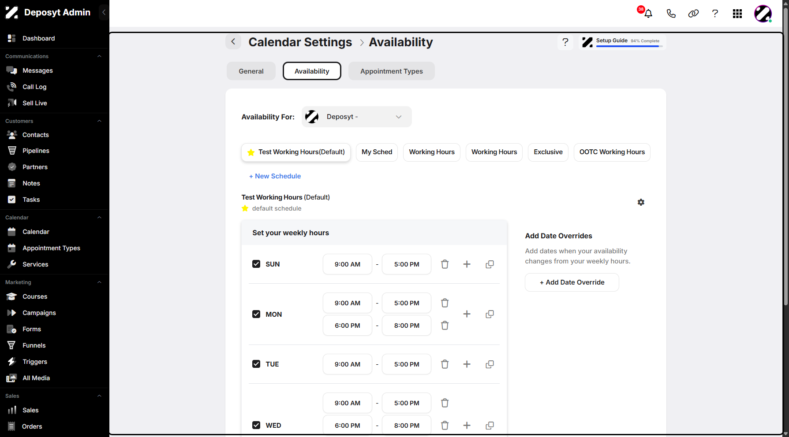Click SUN 9:00 AM start time field
The height and width of the screenshot is (437, 789).
(348, 264)
